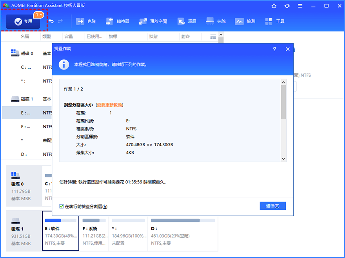
Task: Select Disk 1 block in disk map
Action: (x=24, y=231)
